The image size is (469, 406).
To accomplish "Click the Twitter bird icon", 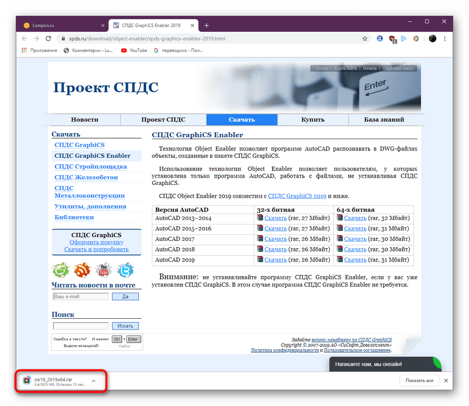I will [x=125, y=270].
